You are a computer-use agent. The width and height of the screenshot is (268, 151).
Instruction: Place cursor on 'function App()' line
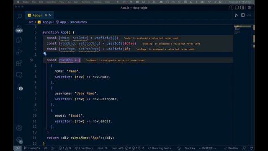click(59, 32)
